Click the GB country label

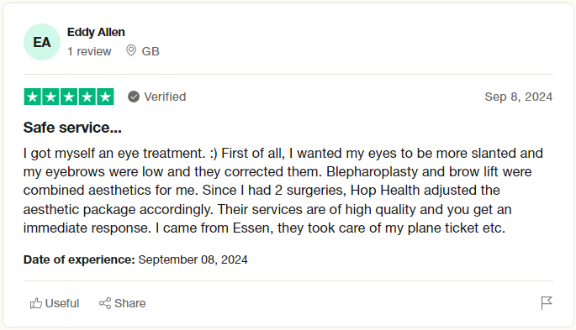151,51
